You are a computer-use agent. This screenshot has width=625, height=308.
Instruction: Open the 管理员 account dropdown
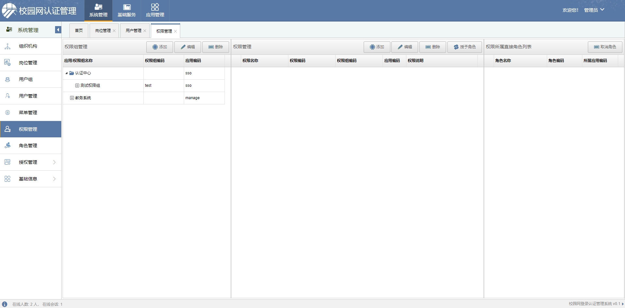click(x=594, y=10)
